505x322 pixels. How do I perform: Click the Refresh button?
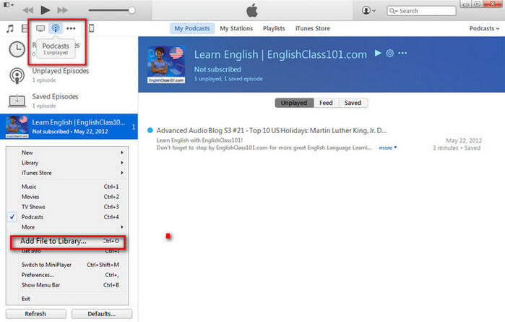(x=35, y=314)
